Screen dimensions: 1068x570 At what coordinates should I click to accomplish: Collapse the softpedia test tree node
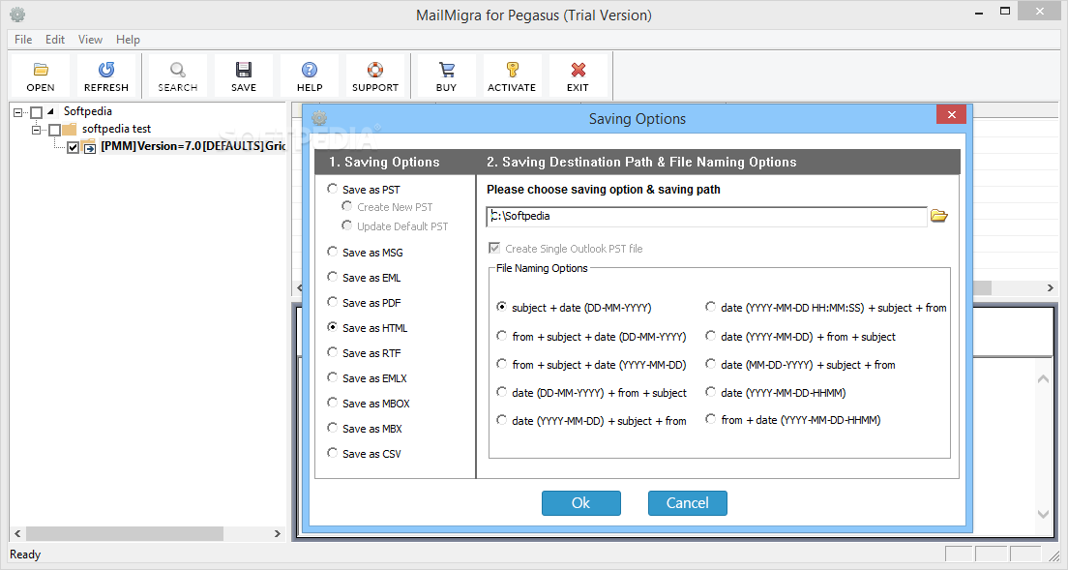coord(36,130)
